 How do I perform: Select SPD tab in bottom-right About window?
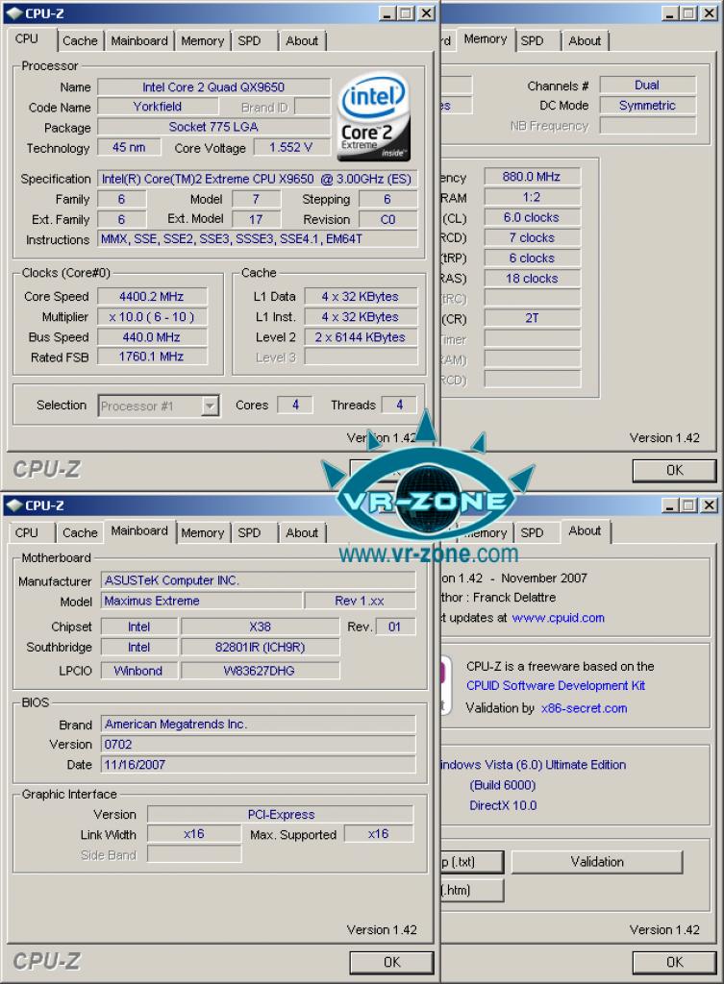[532, 532]
